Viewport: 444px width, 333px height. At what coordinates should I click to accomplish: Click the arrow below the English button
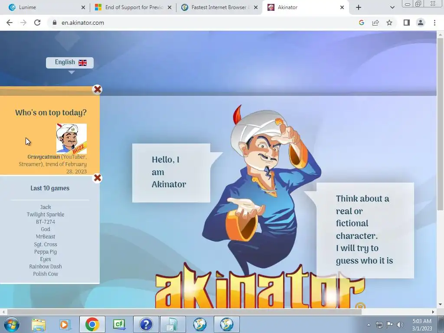pos(72,72)
